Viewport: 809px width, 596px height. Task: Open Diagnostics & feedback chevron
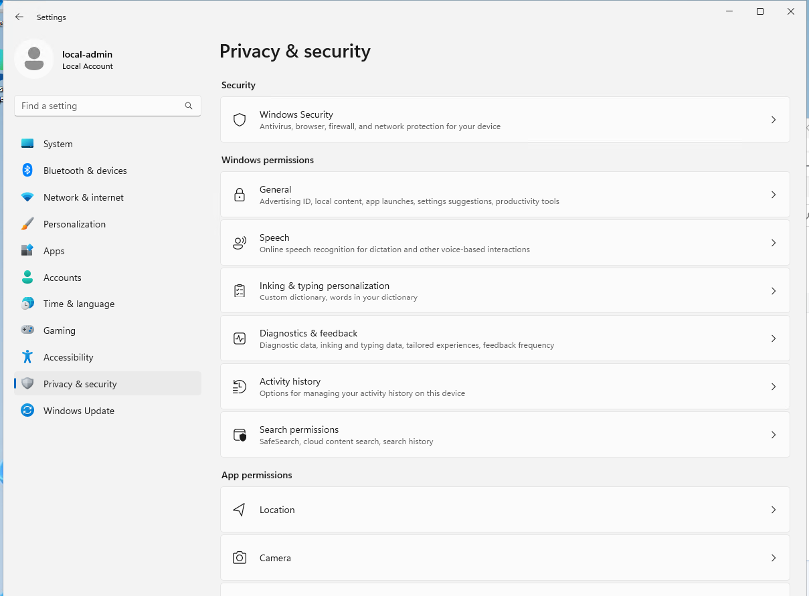click(x=774, y=338)
